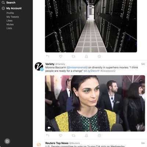Viewport: 147px width, 147px height.
Task: Open Mutes in sidebar
Action: (x=10, y=24)
